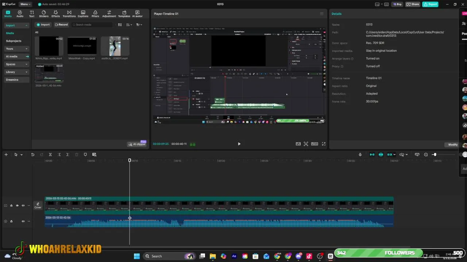
Task: Click the microphone voiceover record icon
Action: point(360,155)
